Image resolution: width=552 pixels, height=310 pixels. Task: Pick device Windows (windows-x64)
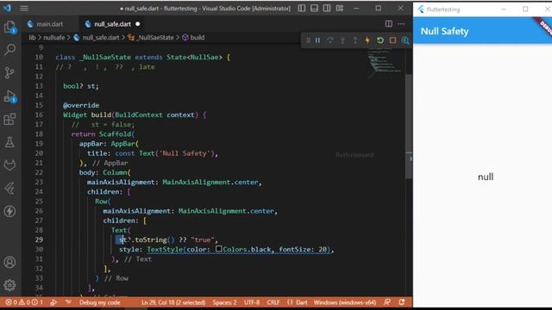coord(345,302)
